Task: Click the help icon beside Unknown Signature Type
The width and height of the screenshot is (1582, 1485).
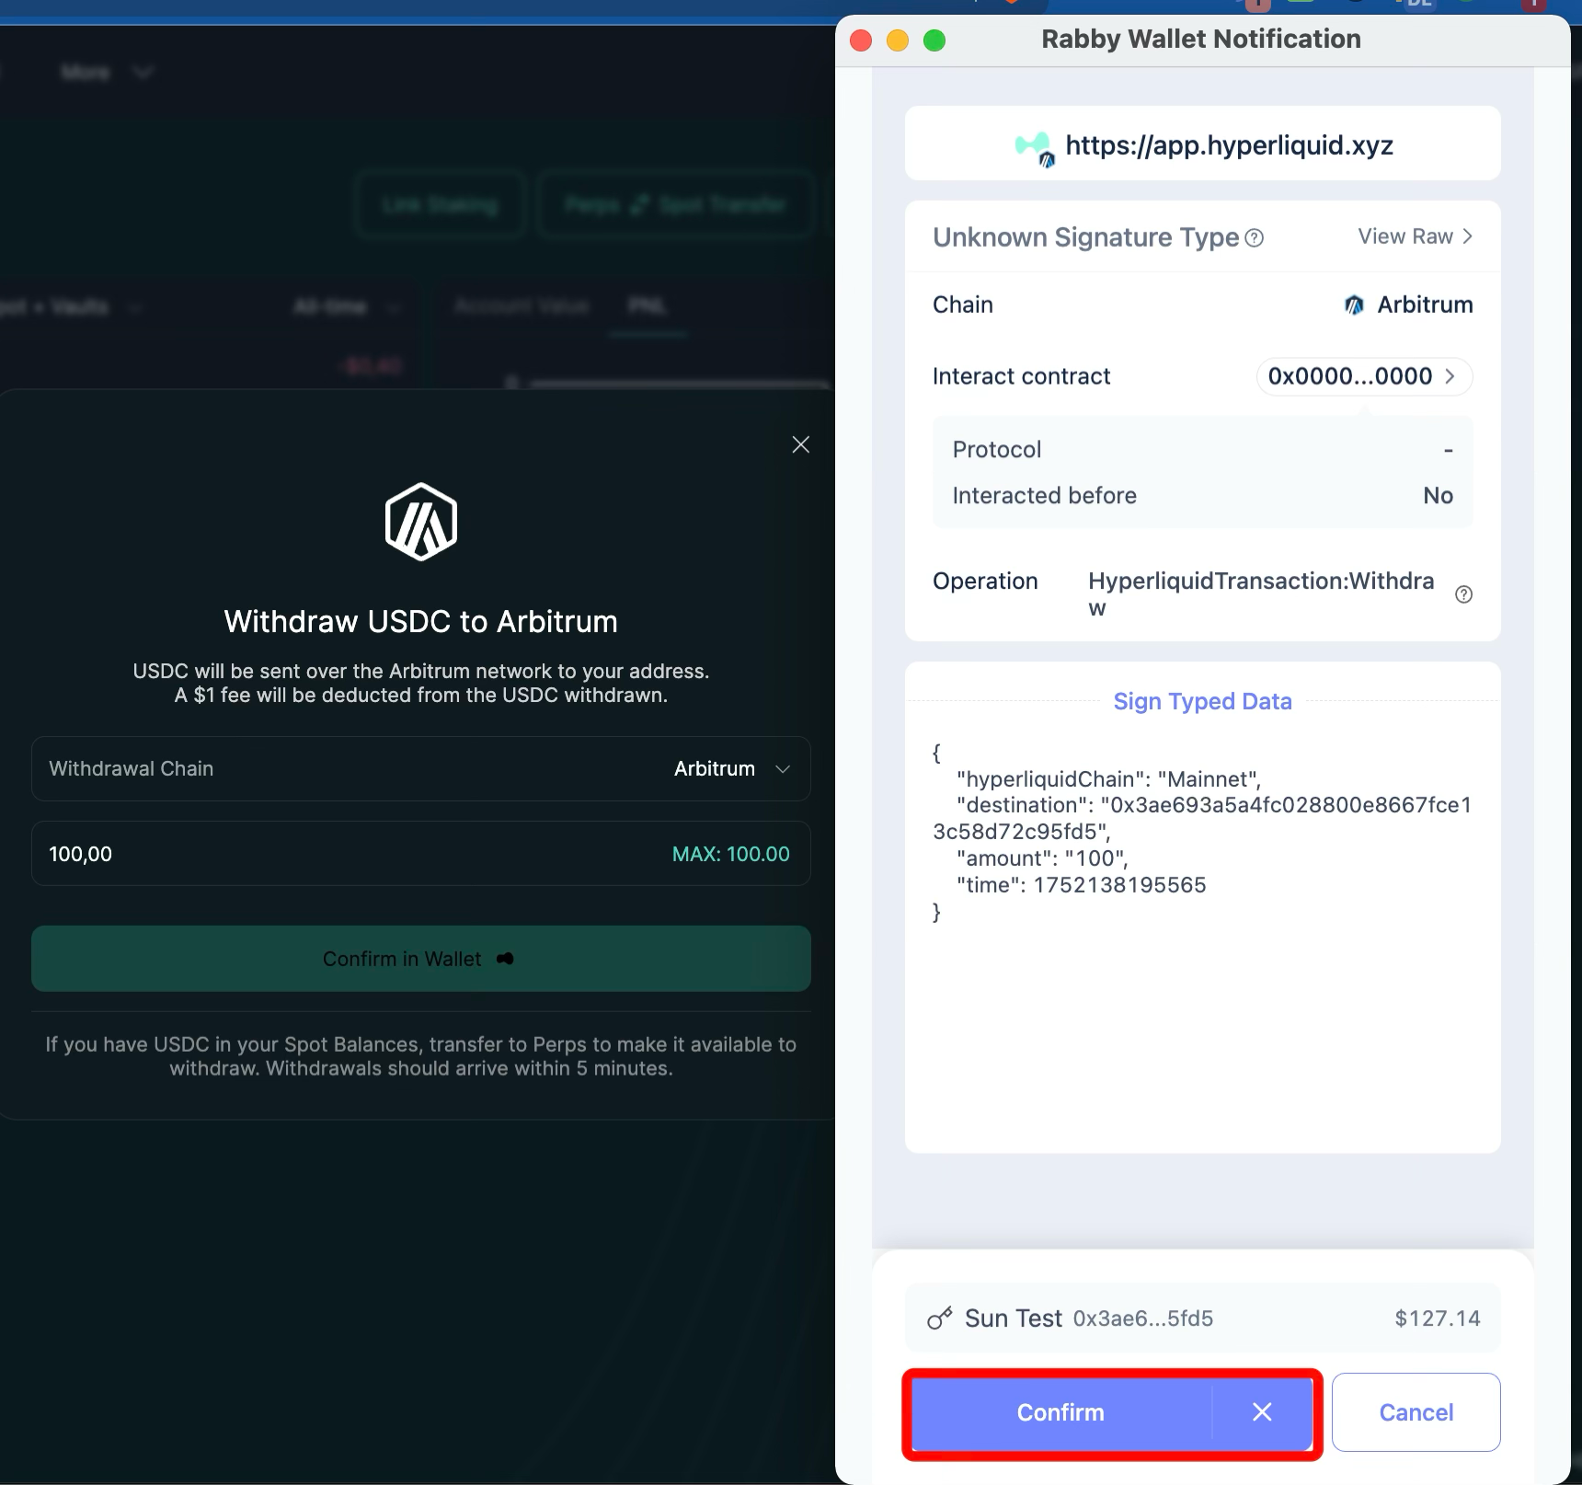Action: [1254, 238]
